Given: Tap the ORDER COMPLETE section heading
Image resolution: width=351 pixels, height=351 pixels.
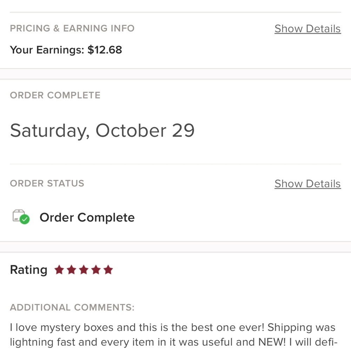Looking at the screenshot, I should [x=55, y=95].
